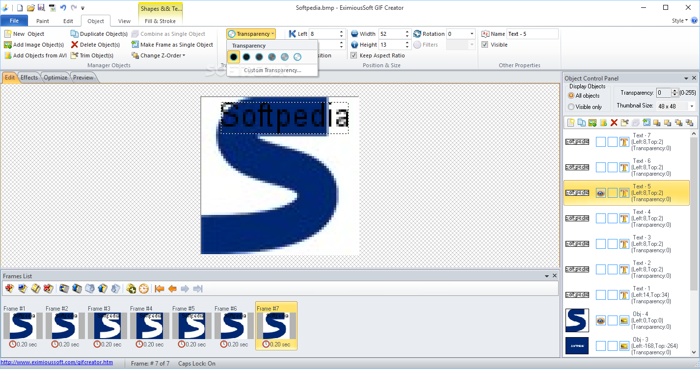This screenshot has height=369, width=700.
Task: Click the New document icon in the quick access toolbar
Action: point(20,7)
